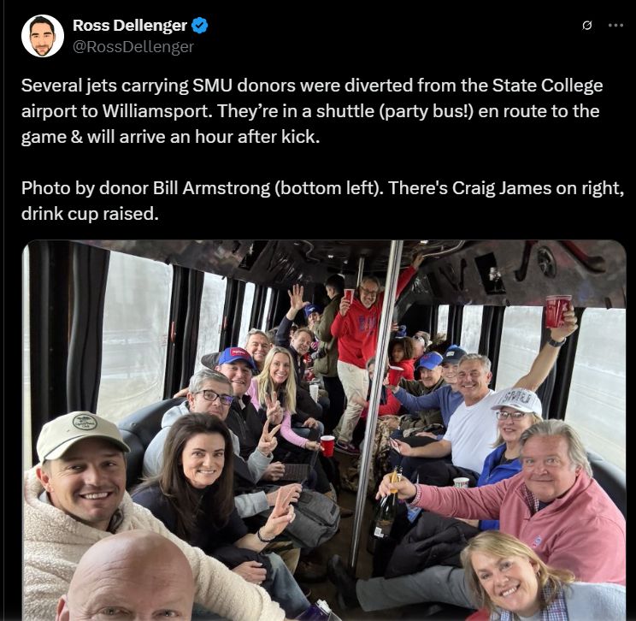636x621 pixels.
Task: Open the @RossDellenger handle link
Action: [133, 47]
